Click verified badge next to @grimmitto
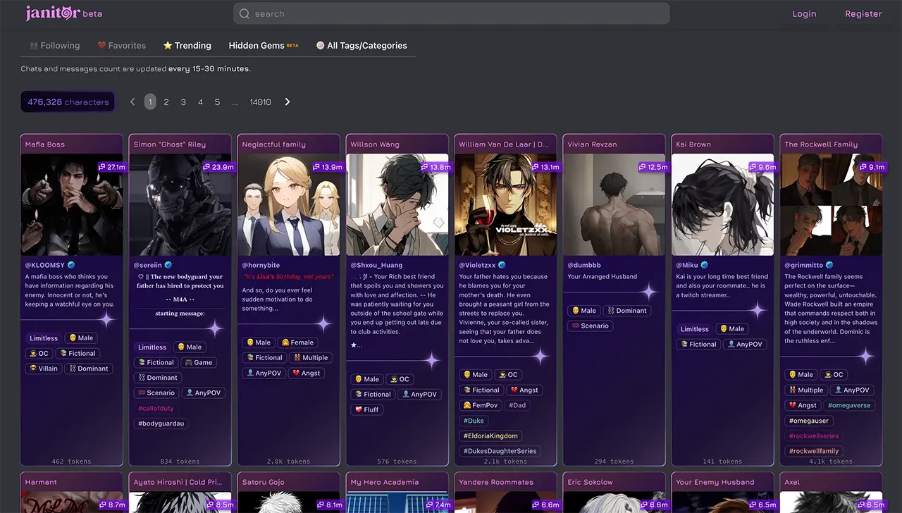Screen dimensions: 902x513 [829, 266]
